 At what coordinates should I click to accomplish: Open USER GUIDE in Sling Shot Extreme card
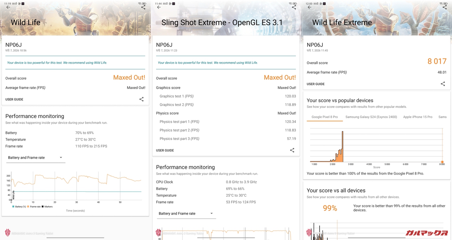point(165,150)
